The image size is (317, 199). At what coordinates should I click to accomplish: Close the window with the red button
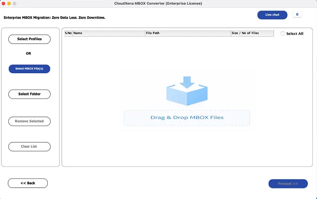pos(3,3)
